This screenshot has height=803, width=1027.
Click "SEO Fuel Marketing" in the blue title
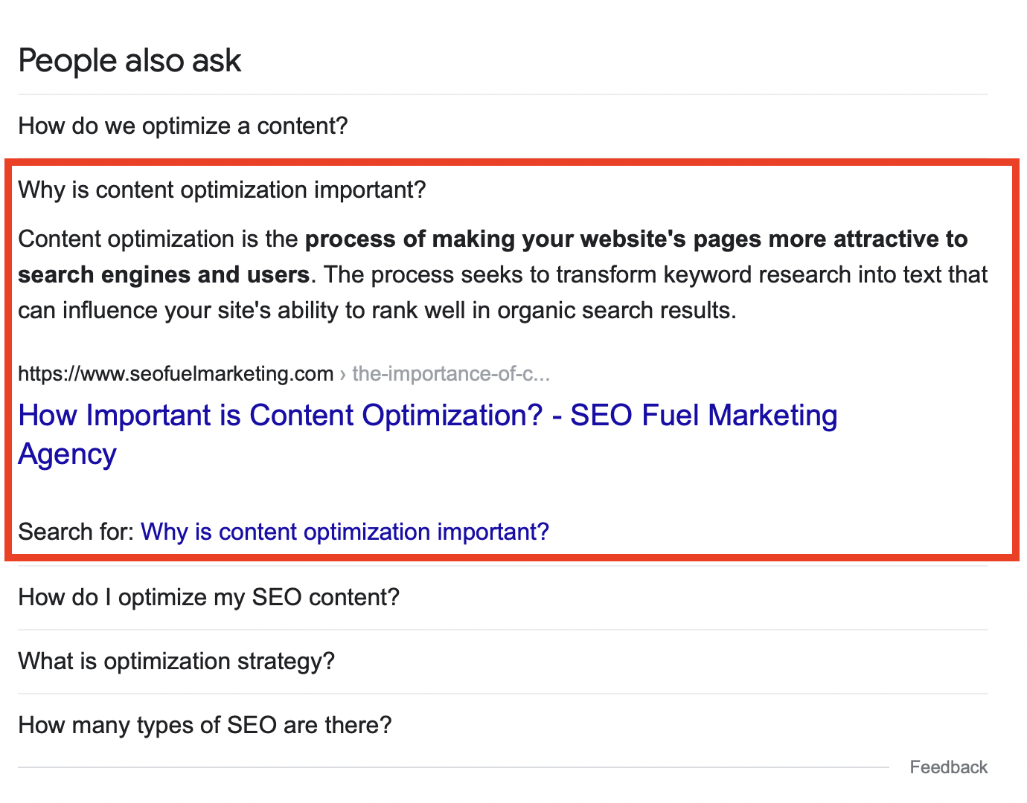click(x=703, y=416)
